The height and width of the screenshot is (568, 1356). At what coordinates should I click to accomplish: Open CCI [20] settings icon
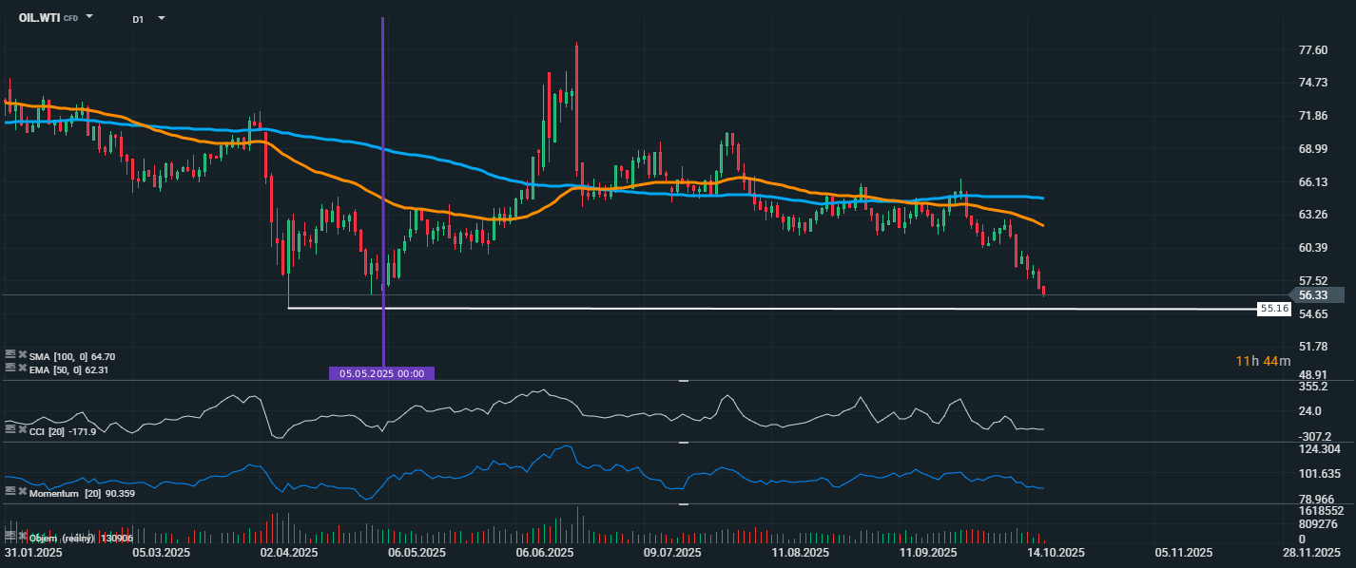(10, 430)
